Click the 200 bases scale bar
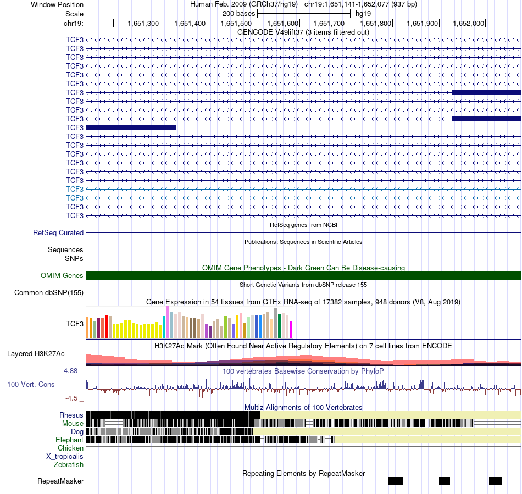 (304, 14)
